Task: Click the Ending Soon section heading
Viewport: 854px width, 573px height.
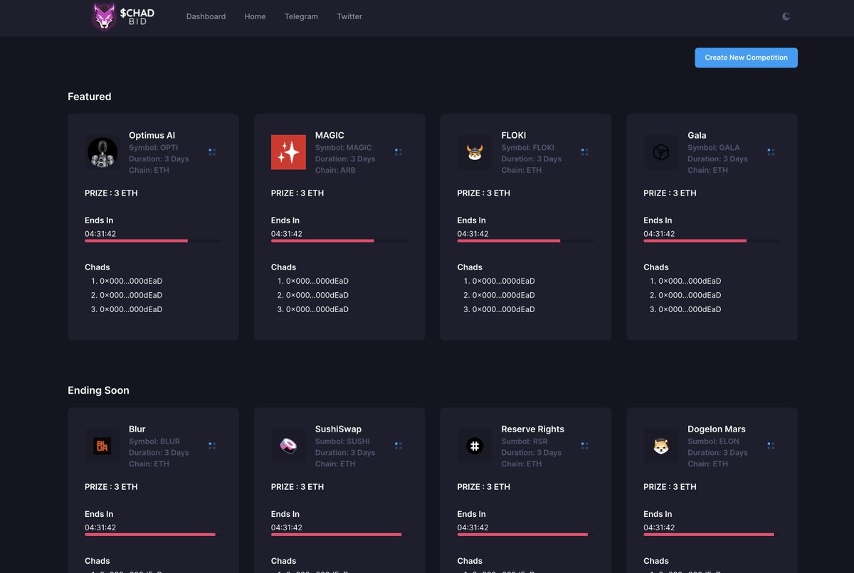Action: pyautogui.click(x=98, y=390)
